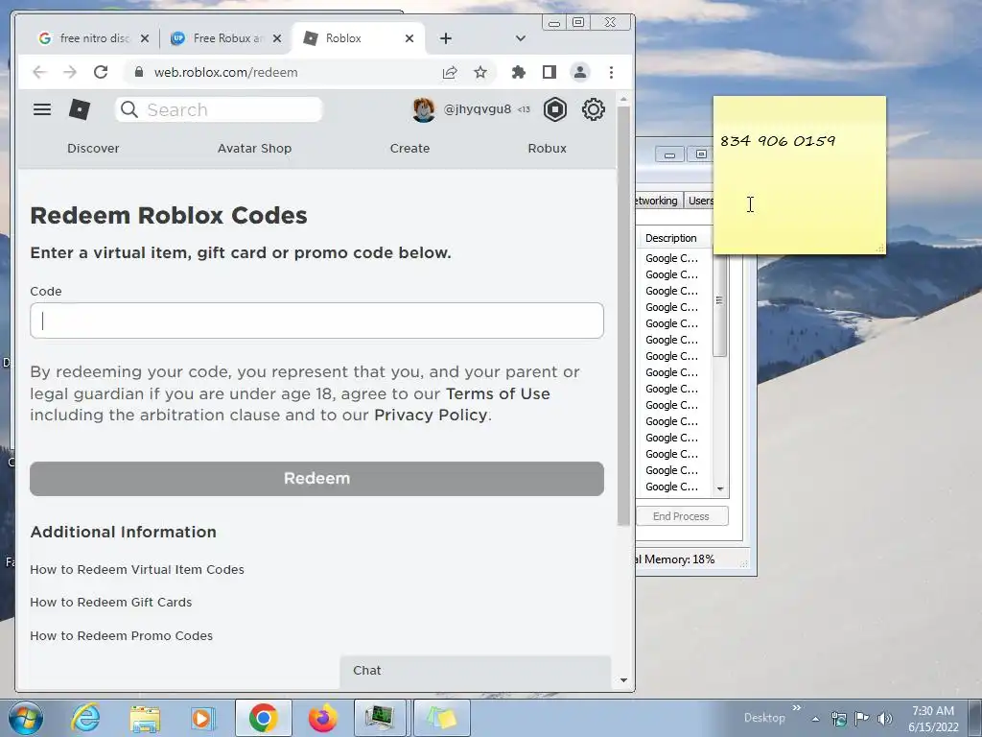982x737 pixels.
Task: Open a new Chrome tab
Action: tap(445, 38)
